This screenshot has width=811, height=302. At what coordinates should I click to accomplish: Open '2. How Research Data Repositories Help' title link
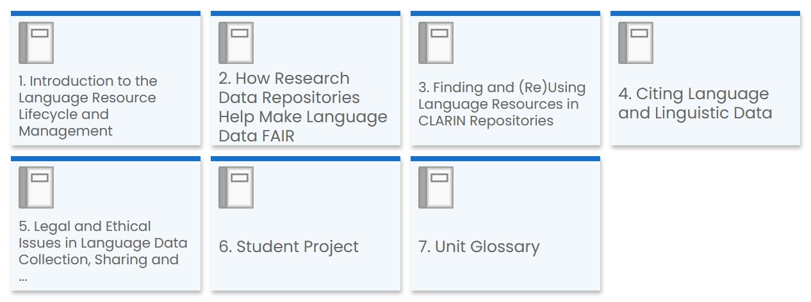pos(302,107)
